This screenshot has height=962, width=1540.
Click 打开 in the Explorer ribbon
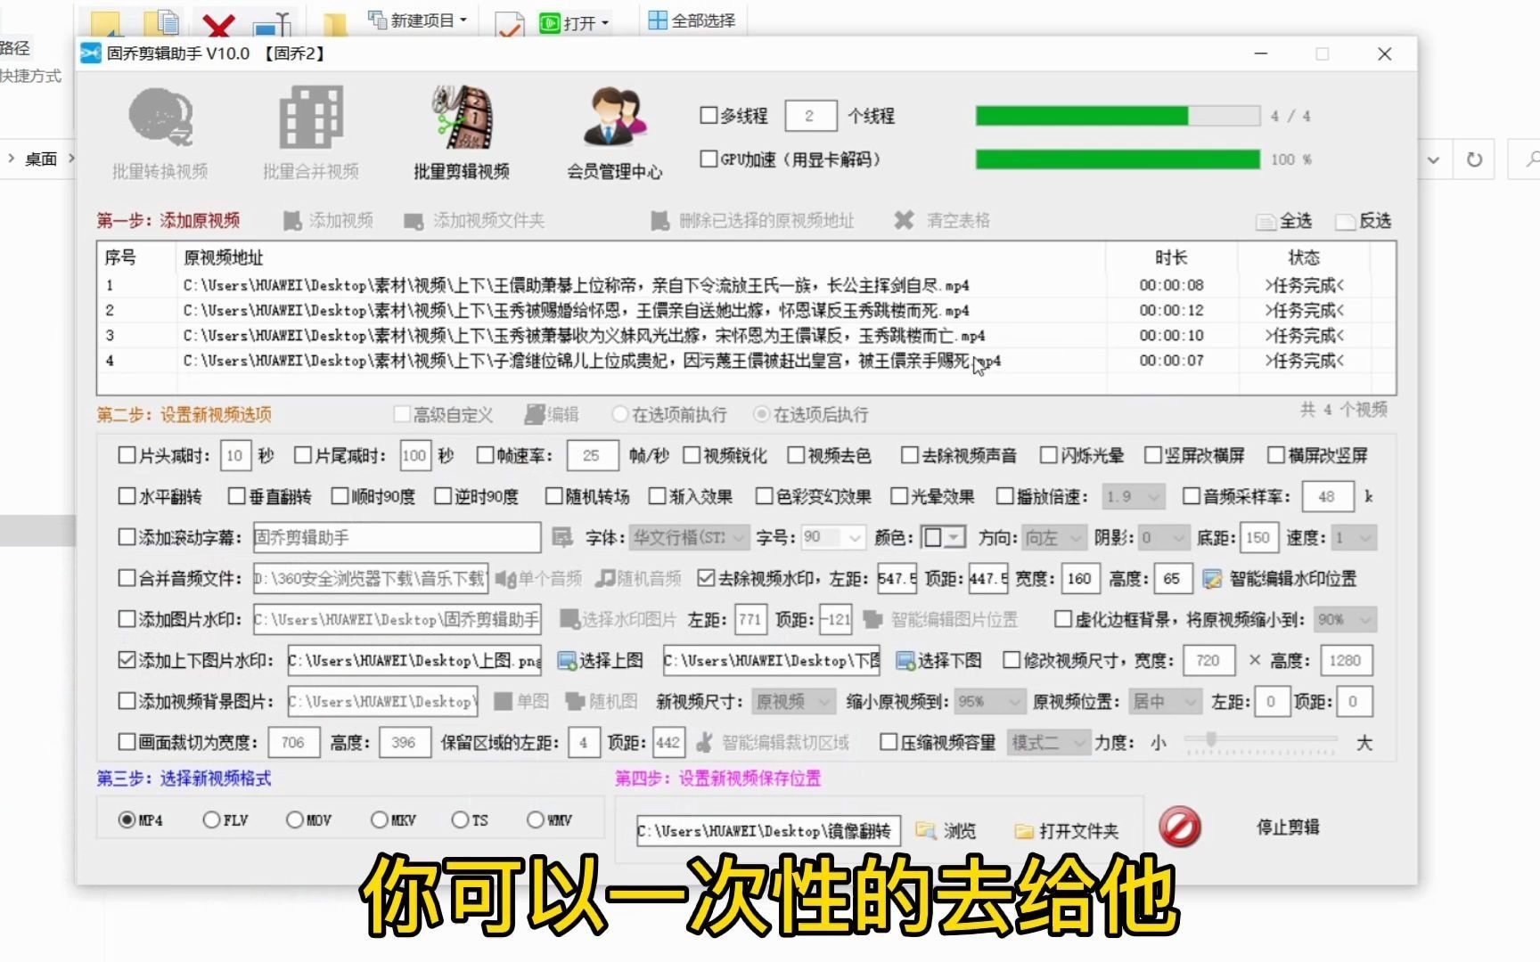pos(575,22)
